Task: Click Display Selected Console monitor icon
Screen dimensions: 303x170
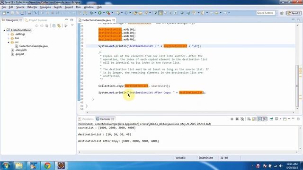Action: pos(276,119)
